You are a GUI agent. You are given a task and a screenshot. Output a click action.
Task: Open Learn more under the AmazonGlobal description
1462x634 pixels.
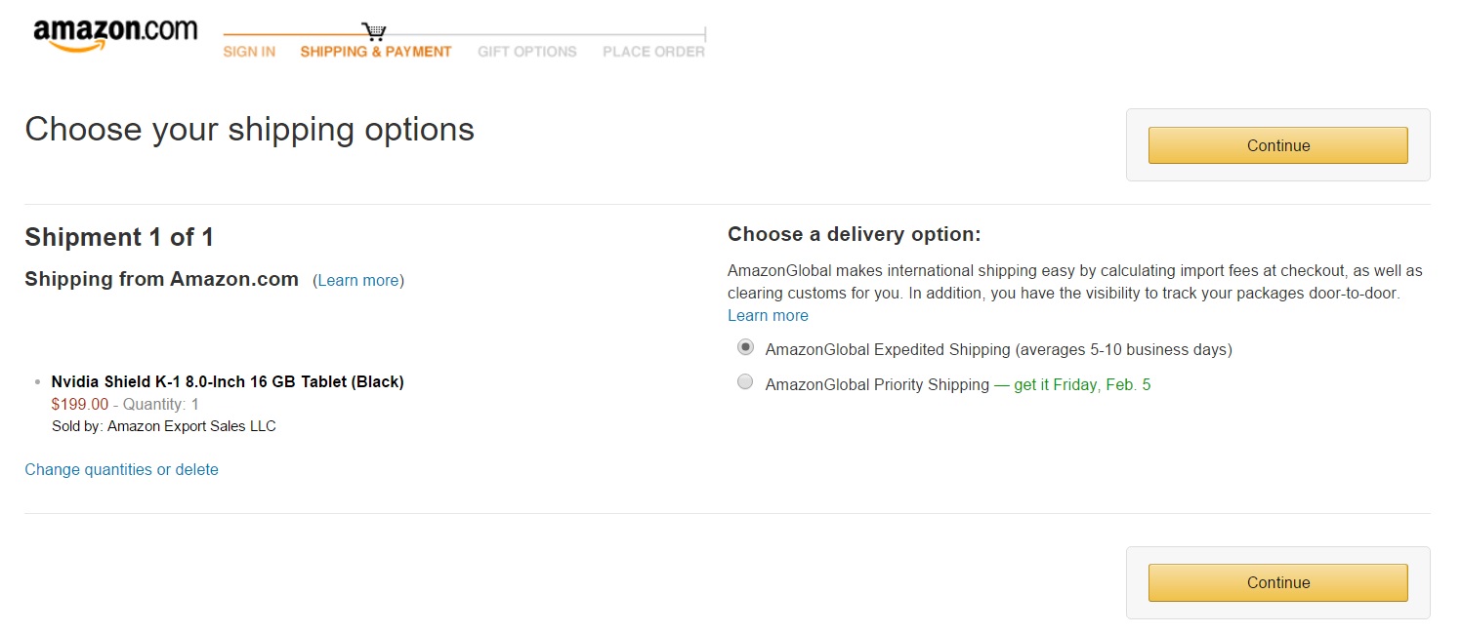[x=768, y=316]
